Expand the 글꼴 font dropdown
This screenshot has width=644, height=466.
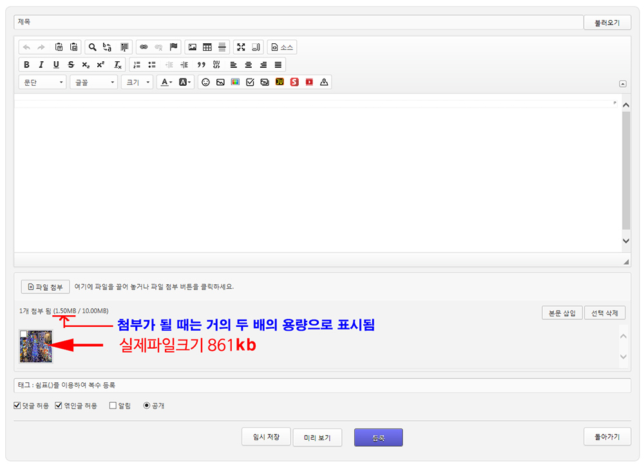pyautogui.click(x=94, y=82)
